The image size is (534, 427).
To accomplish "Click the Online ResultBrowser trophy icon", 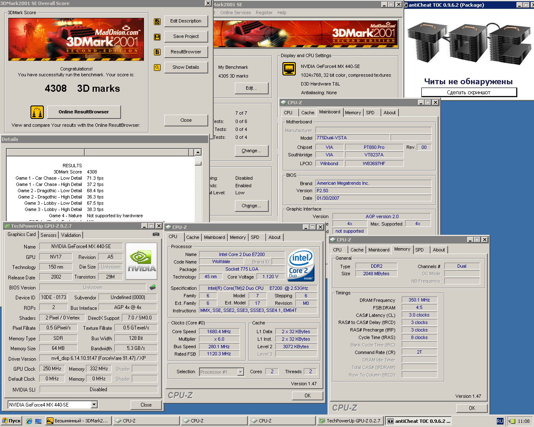I will pos(37,112).
